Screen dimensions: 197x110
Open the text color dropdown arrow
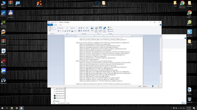point(74,31)
